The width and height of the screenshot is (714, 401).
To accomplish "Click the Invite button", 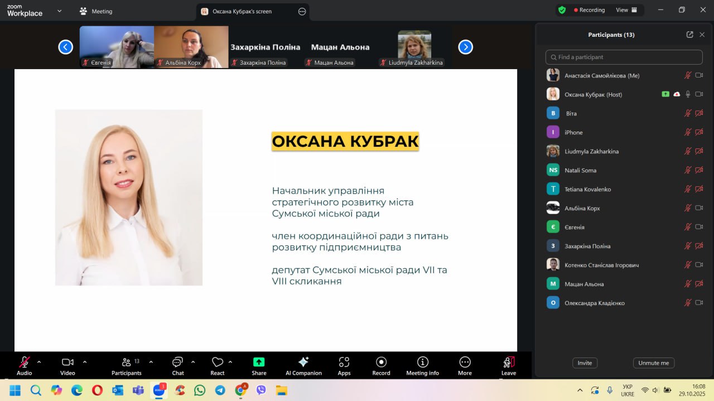I will coord(585,363).
